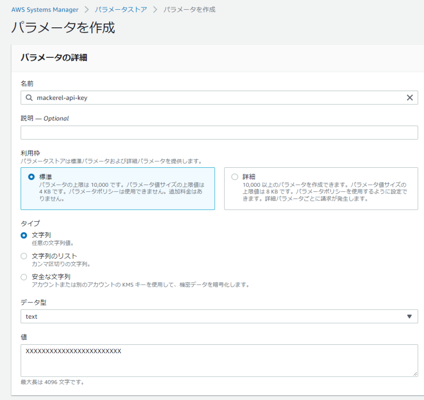The image size is (424, 400).
Task: Open the データ型 dropdown showing text
Action: (220, 317)
